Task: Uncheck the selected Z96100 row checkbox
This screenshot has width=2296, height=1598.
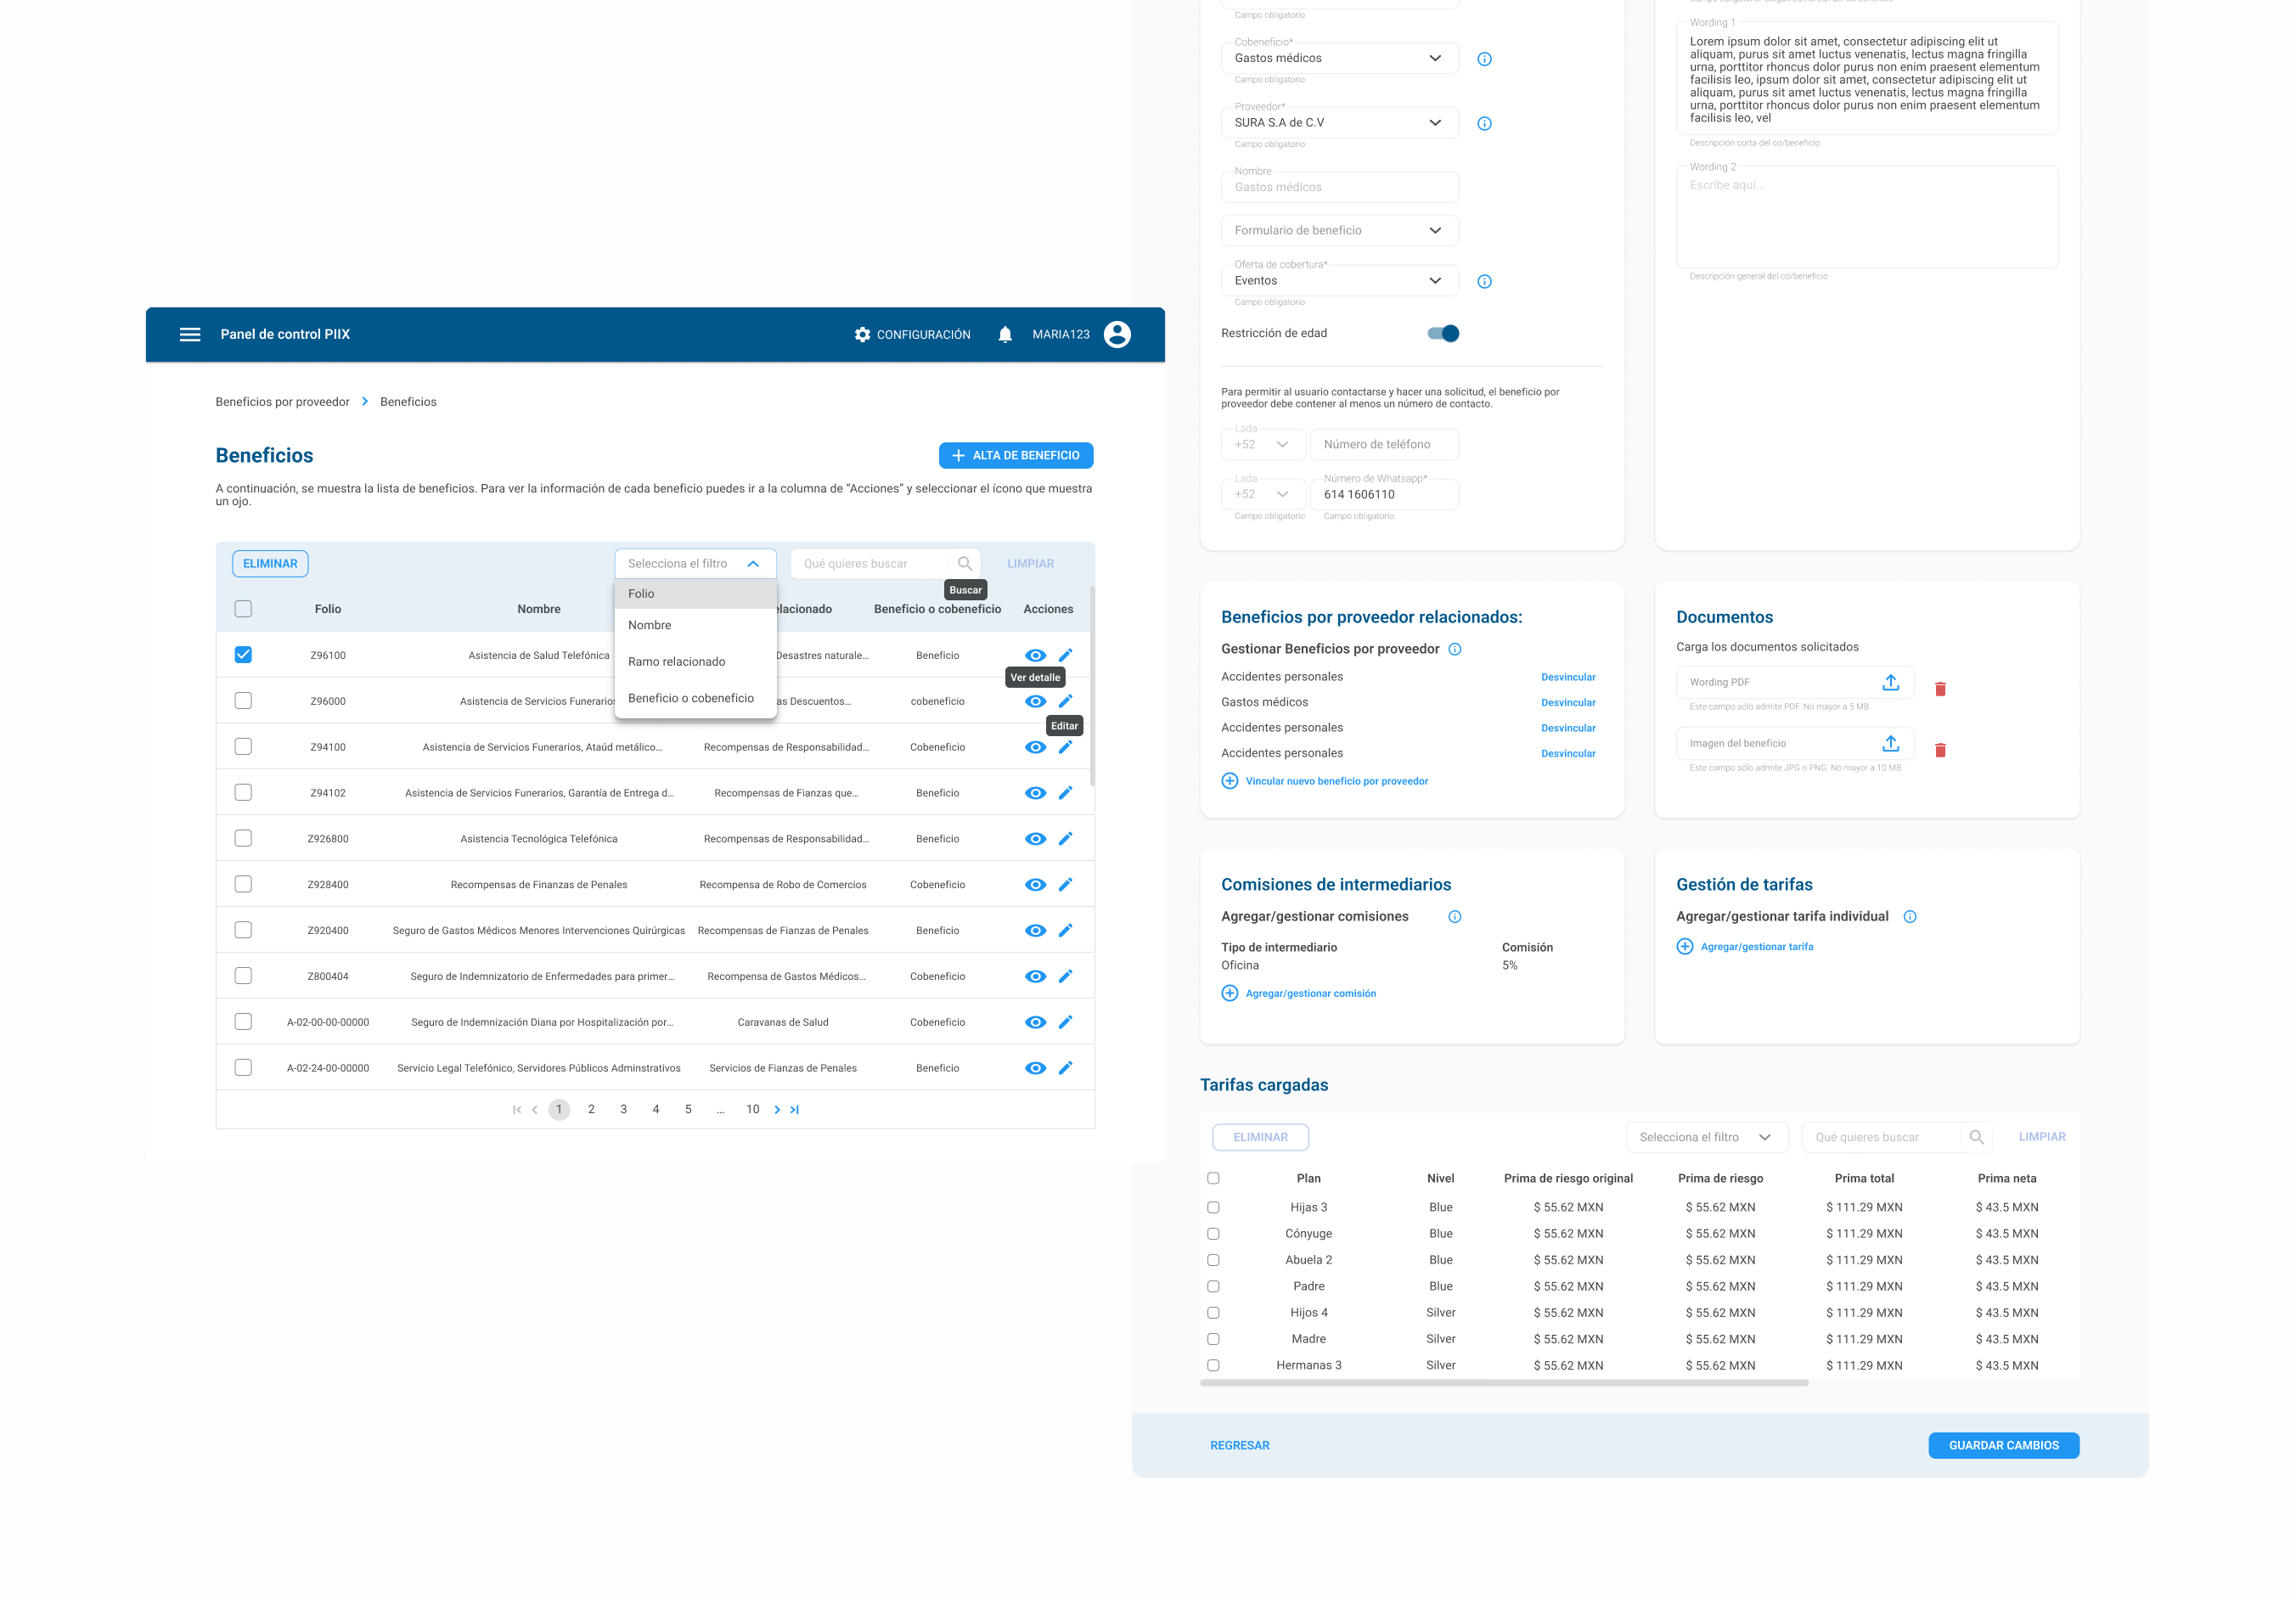Action: 243,654
